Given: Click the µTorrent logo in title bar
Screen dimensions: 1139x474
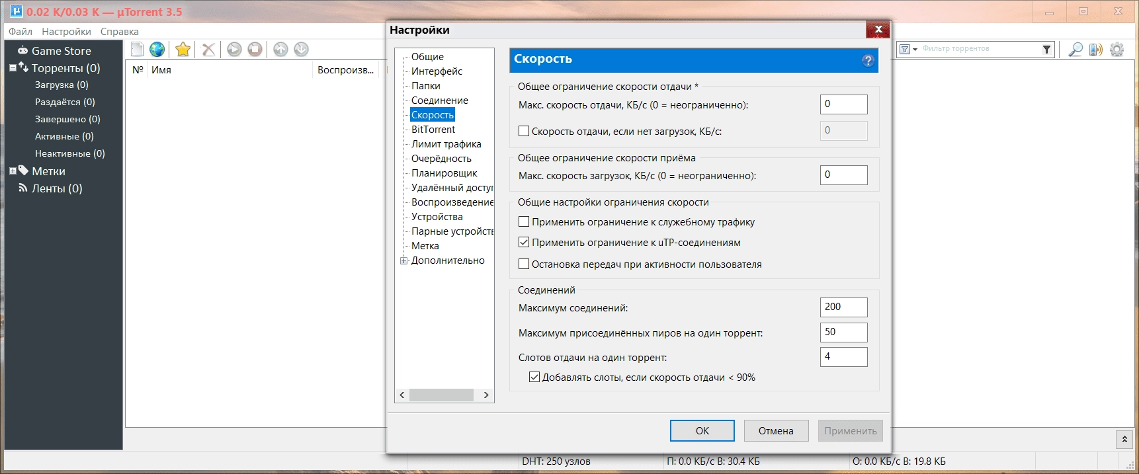Looking at the screenshot, I should click(x=16, y=11).
